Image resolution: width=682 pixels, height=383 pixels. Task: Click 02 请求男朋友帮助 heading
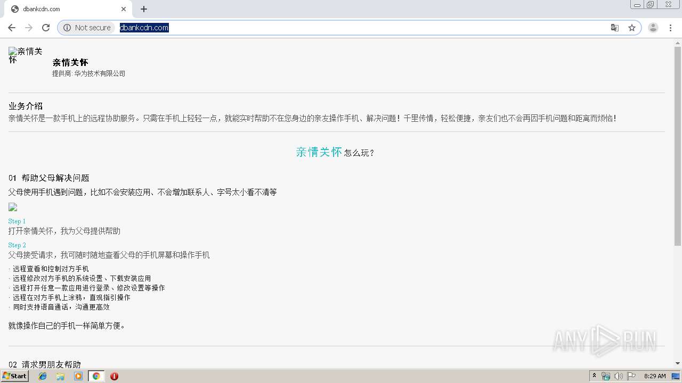(x=45, y=364)
